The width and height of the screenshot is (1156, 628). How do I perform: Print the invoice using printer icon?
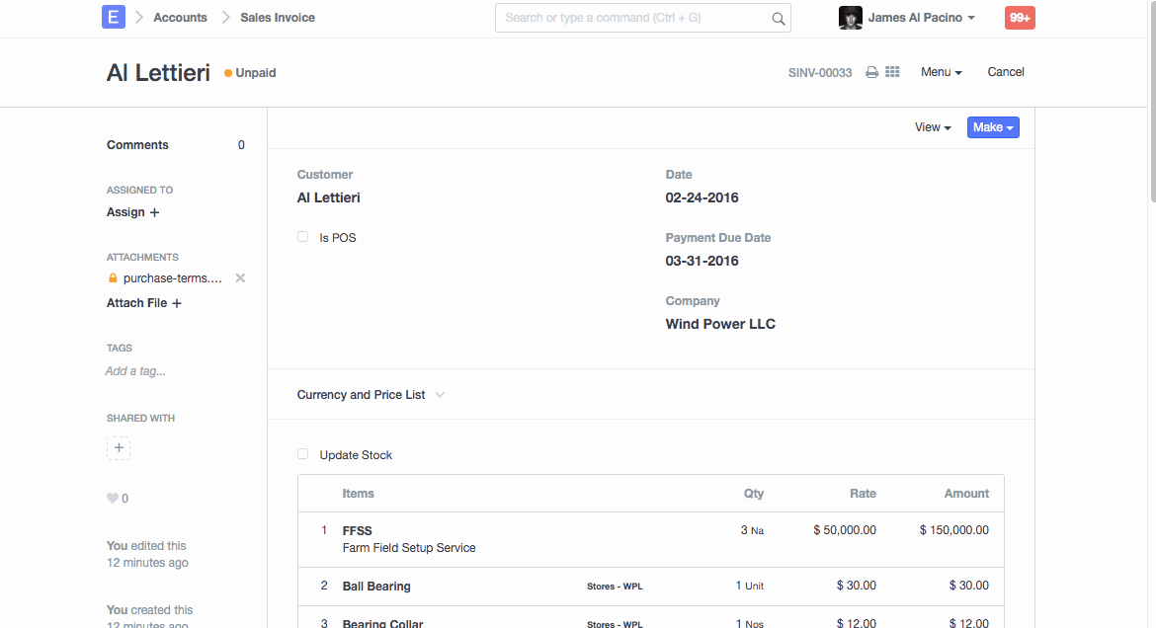coord(871,72)
